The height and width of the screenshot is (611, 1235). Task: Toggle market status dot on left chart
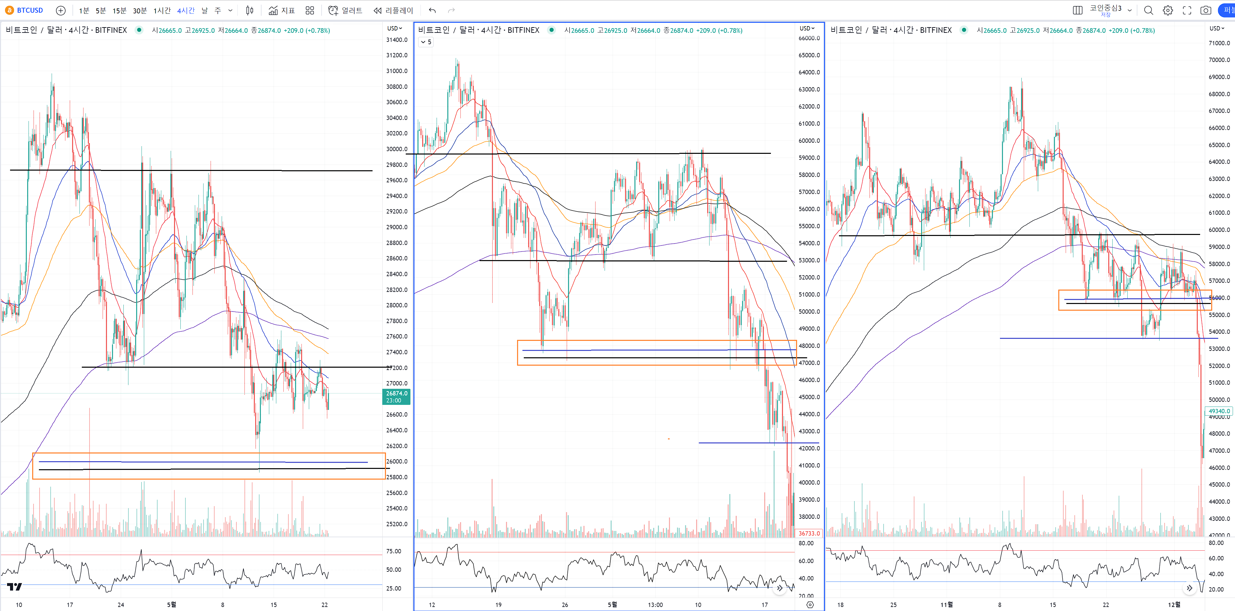coord(139,30)
